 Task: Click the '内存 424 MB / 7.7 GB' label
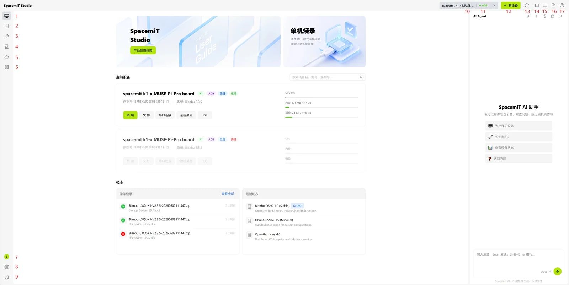[298, 103]
